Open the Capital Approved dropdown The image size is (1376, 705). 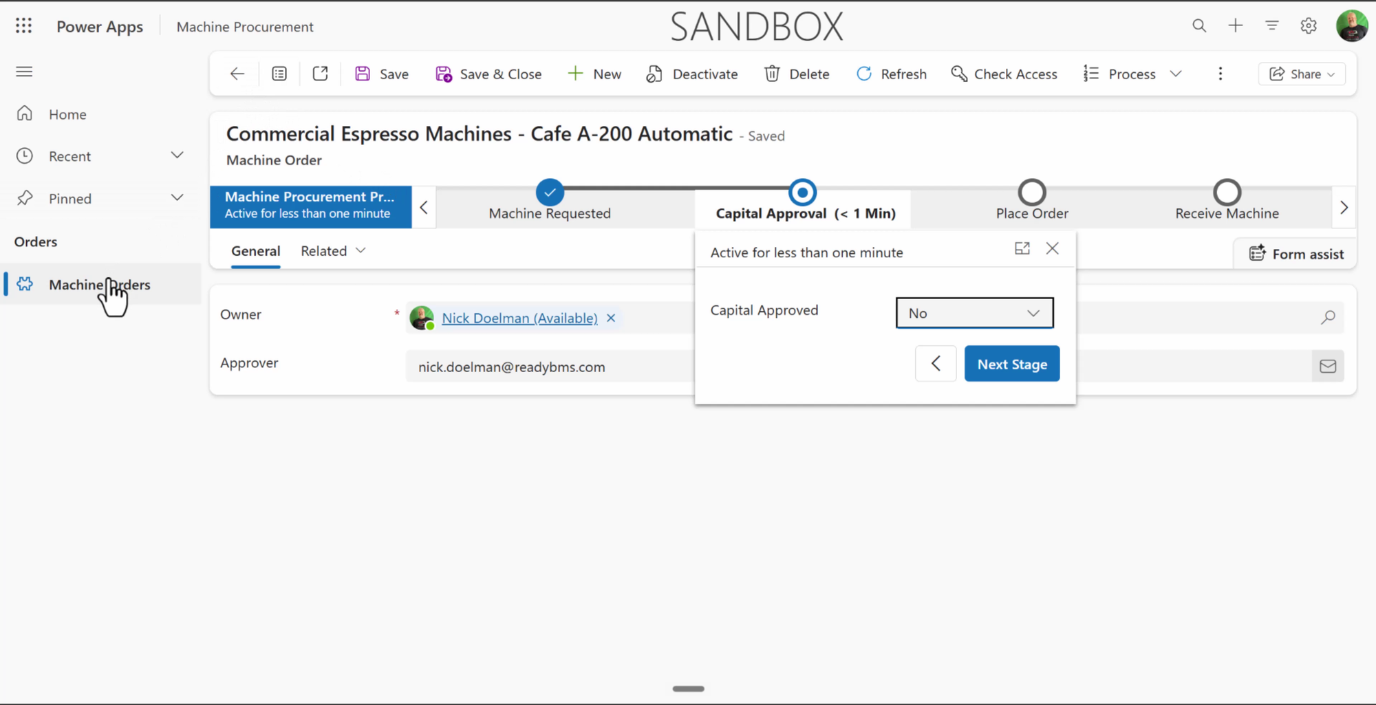974,313
